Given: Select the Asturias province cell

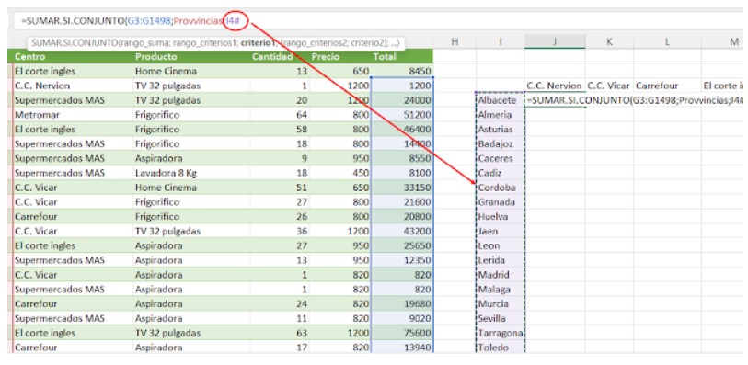Looking at the screenshot, I should pos(500,130).
